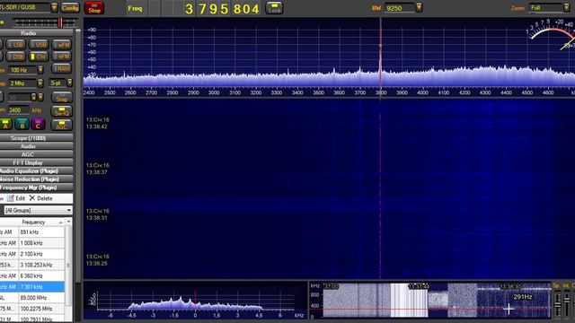Select the 100,2275 MHz frequency entry

click(32, 309)
